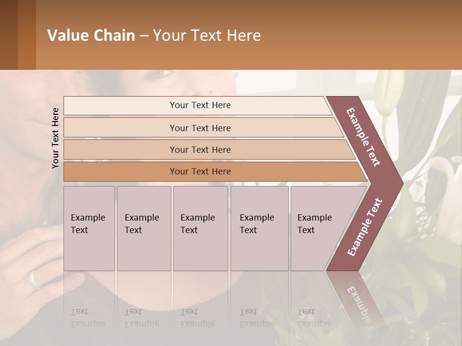Click the mirrored reflection of the middle box
Screen dimensions: 462x346
point(200,308)
